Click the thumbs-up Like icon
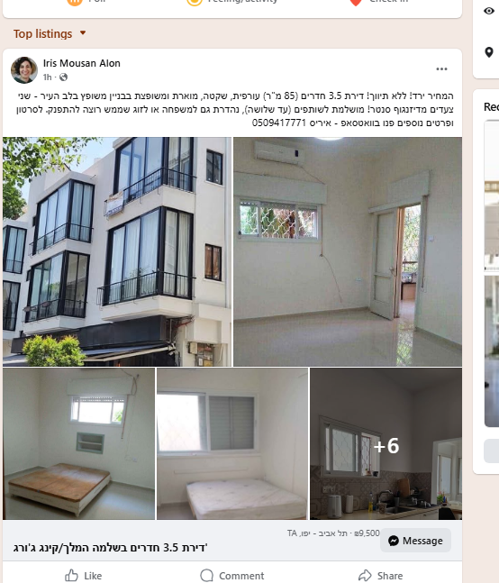This screenshot has width=499, height=583. click(x=71, y=575)
